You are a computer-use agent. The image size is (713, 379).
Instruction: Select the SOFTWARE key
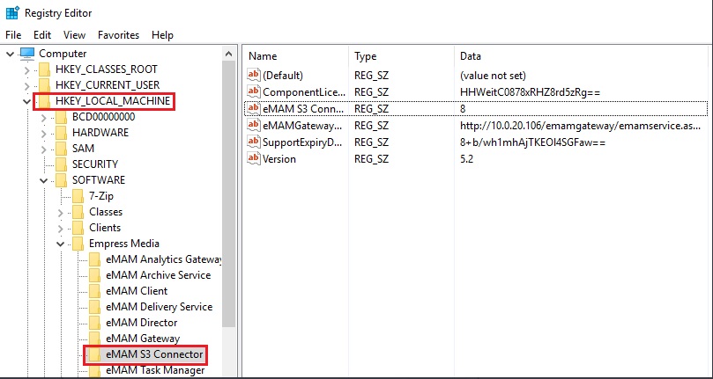tap(99, 180)
